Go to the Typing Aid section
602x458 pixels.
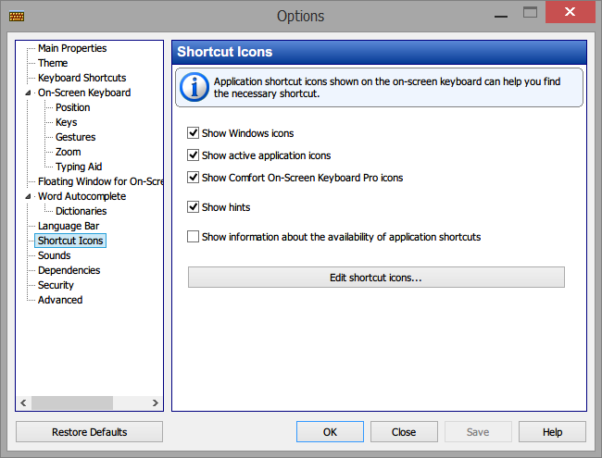click(x=79, y=167)
